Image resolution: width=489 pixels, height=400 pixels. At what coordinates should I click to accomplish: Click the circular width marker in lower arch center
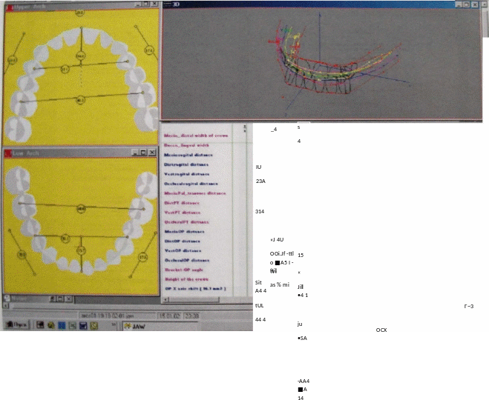click(80, 208)
